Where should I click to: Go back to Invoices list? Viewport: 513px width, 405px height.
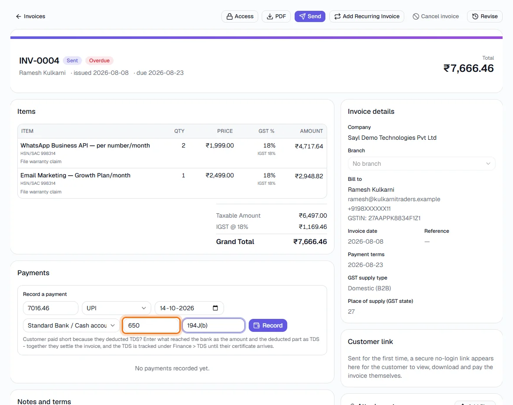30,16
